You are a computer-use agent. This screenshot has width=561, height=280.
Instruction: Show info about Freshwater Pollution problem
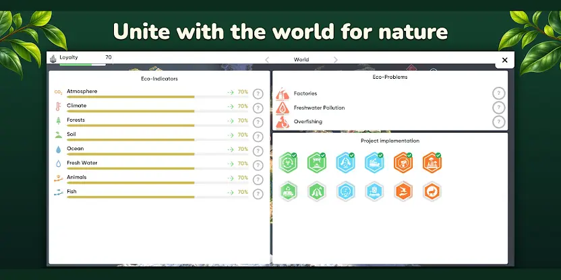pos(499,108)
